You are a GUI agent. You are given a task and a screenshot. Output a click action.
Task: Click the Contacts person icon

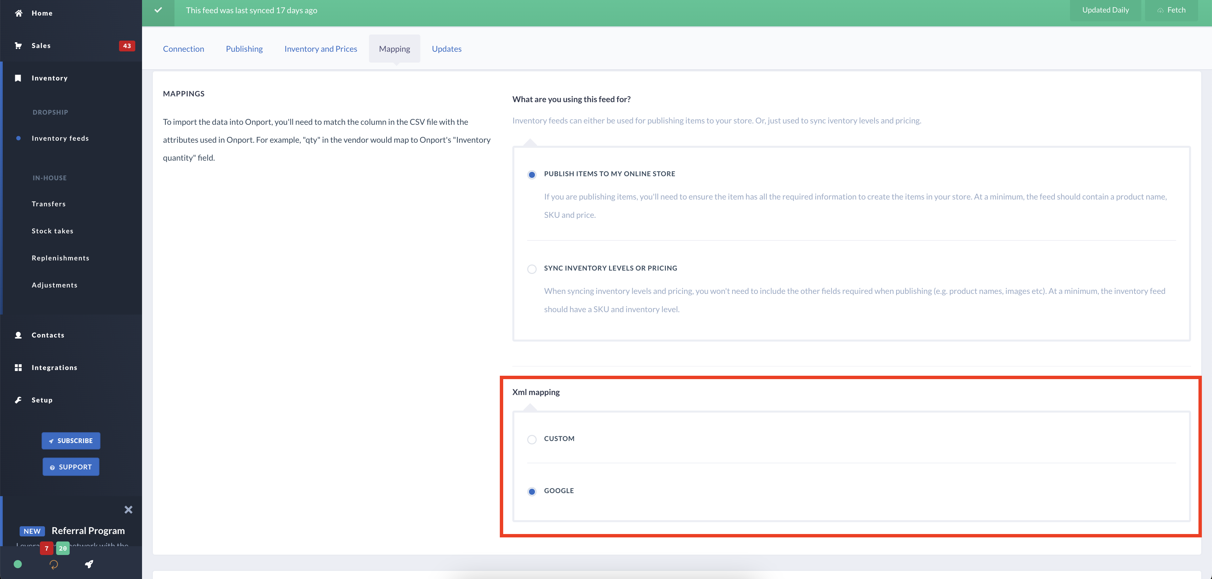18,335
